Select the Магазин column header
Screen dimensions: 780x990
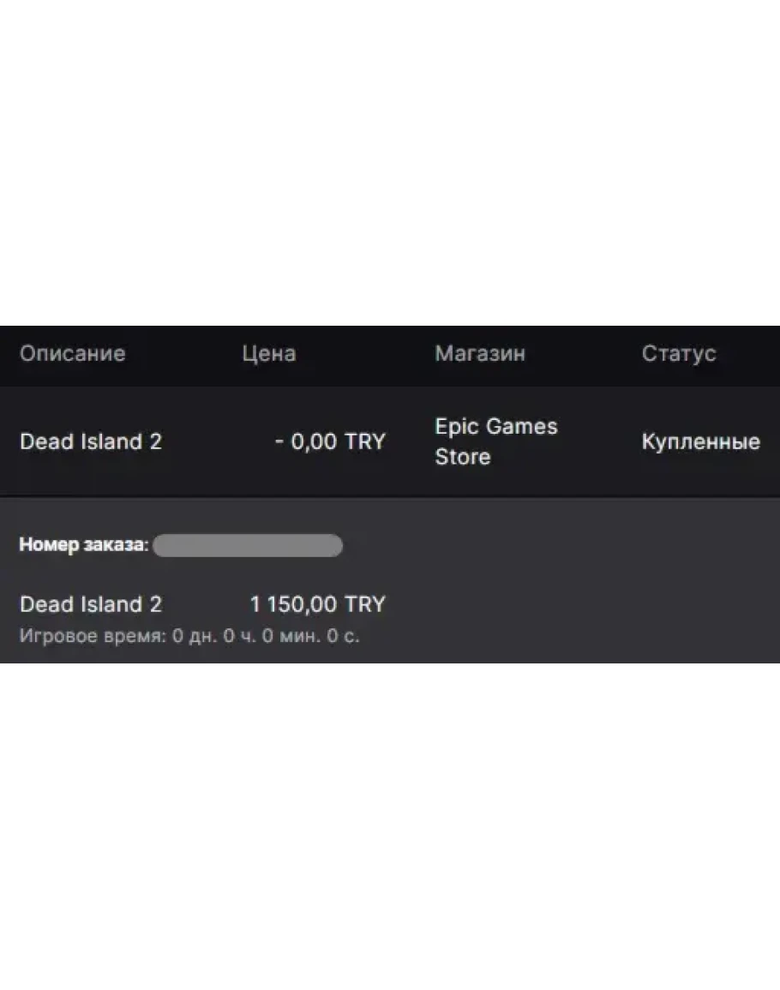pos(479,354)
